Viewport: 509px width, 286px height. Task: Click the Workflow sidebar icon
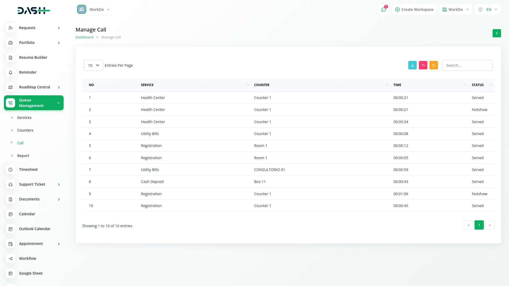coord(11,258)
